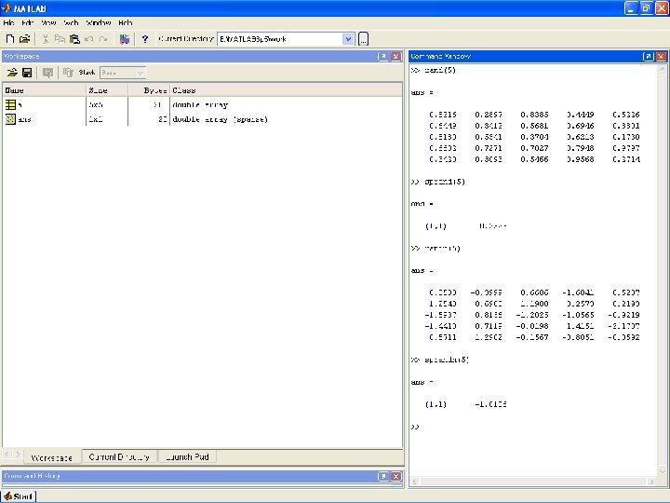Click value -1.0565 in randn matrix
The height and width of the screenshot is (503, 670).
point(578,315)
